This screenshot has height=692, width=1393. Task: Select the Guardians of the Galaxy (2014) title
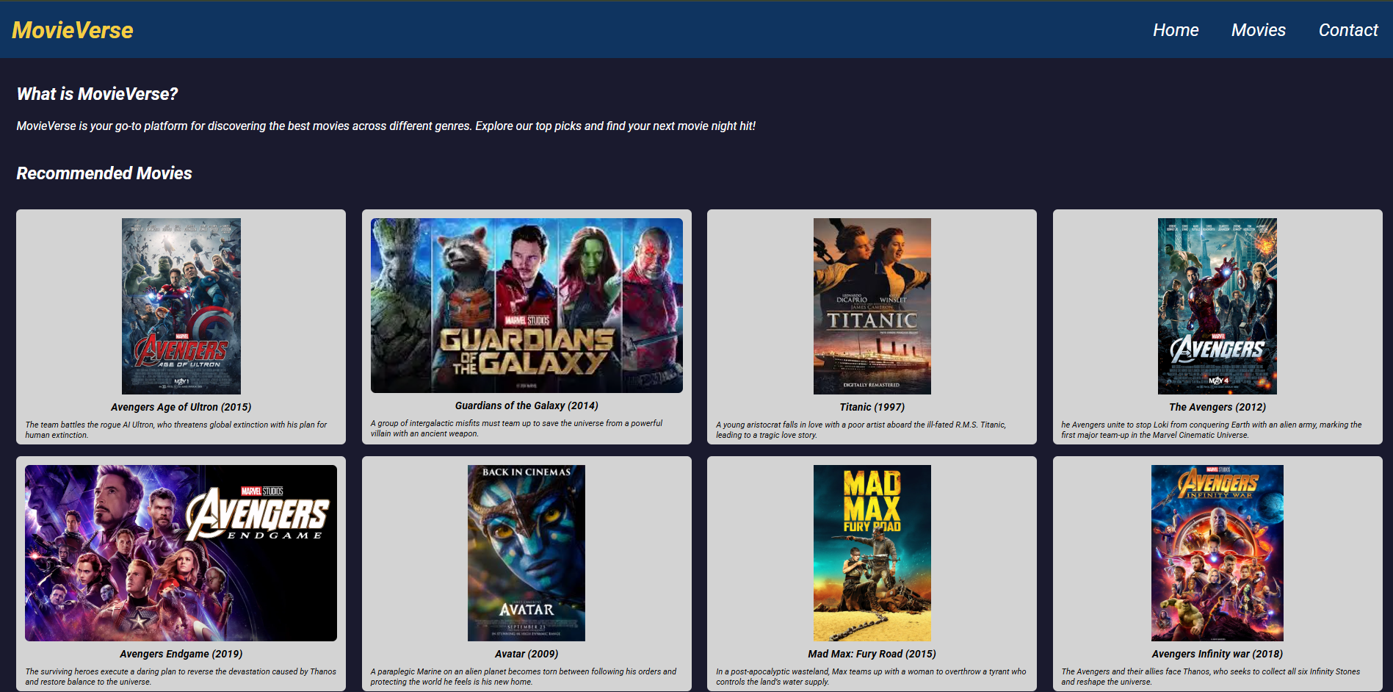point(527,406)
